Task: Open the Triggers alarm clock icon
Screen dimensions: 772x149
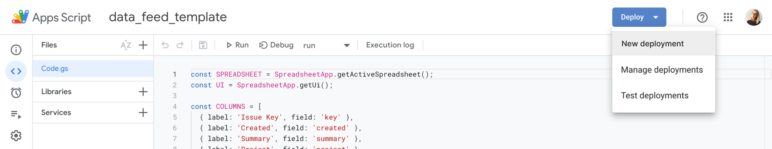Action: click(x=16, y=93)
